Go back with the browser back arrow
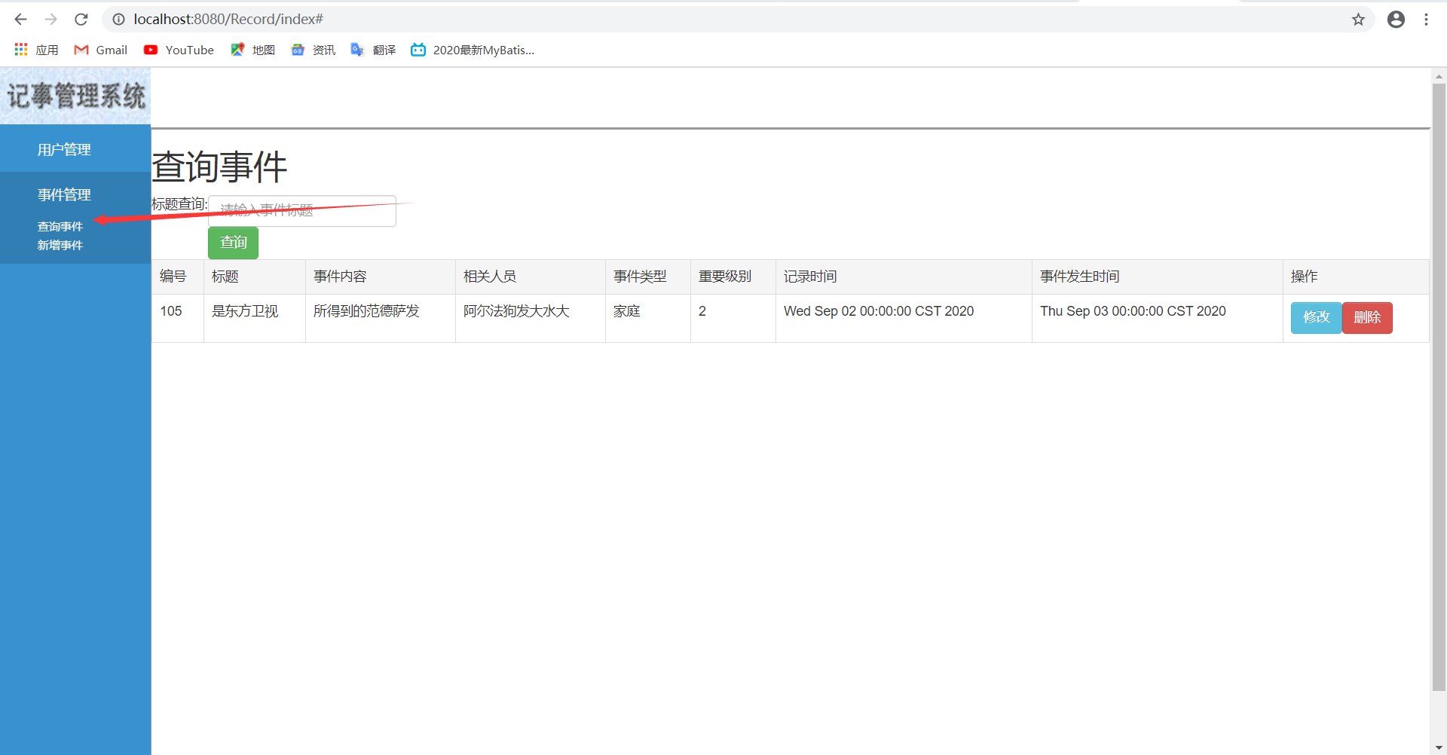 click(x=20, y=20)
